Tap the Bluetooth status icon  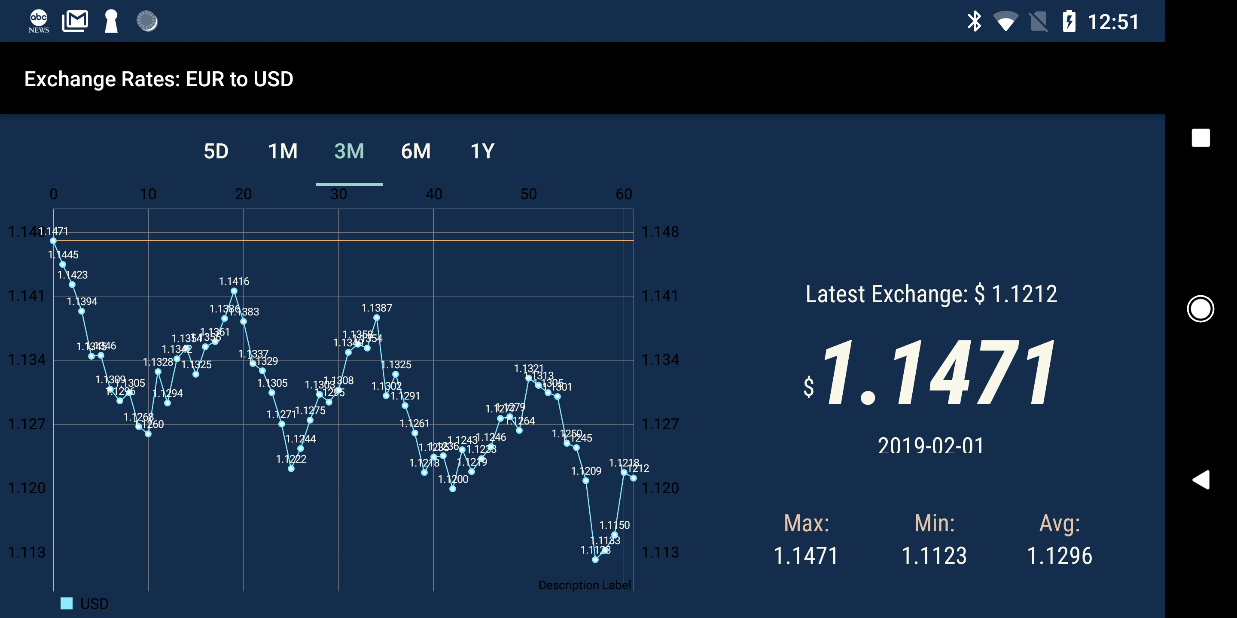(x=974, y=21)
